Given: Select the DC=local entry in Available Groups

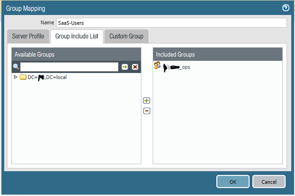Looking at the screenshot, I should 47,77.
